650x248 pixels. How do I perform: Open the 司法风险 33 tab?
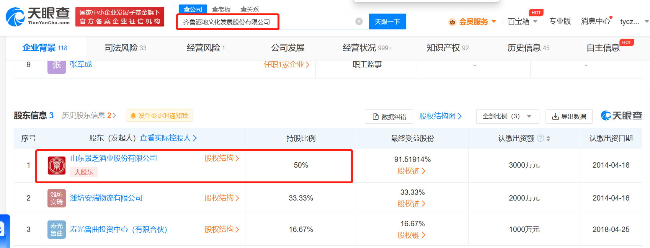tap(126, 48)
